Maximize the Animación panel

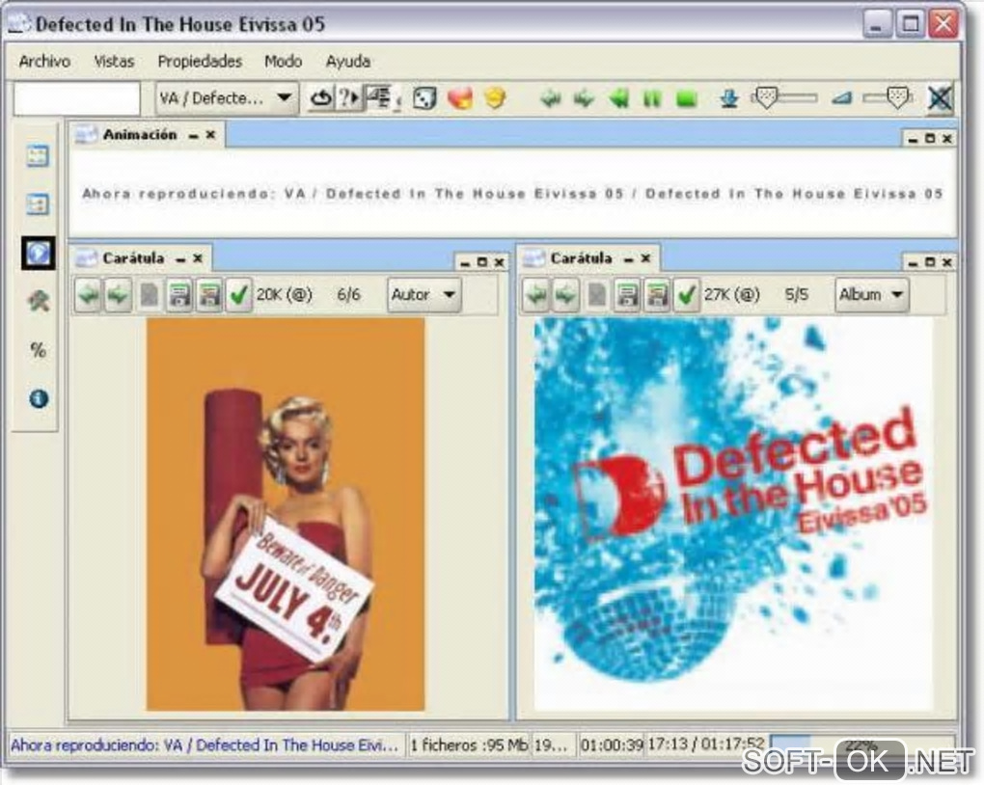tap(930, 139)
